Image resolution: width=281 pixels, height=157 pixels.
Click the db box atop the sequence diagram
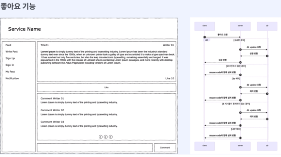click(x=267, y=26)
